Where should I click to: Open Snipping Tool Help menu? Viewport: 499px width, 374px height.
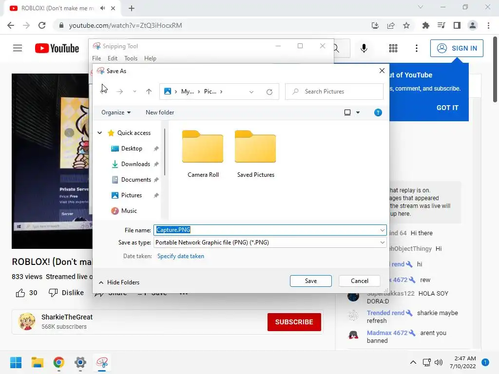150,58
